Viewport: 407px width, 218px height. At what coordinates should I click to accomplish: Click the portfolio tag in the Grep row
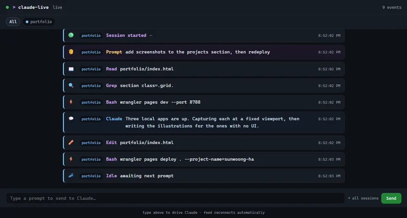[x=91, y=85]
